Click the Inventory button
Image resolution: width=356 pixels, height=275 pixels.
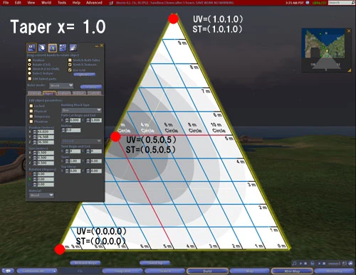[x=334, y=271]
